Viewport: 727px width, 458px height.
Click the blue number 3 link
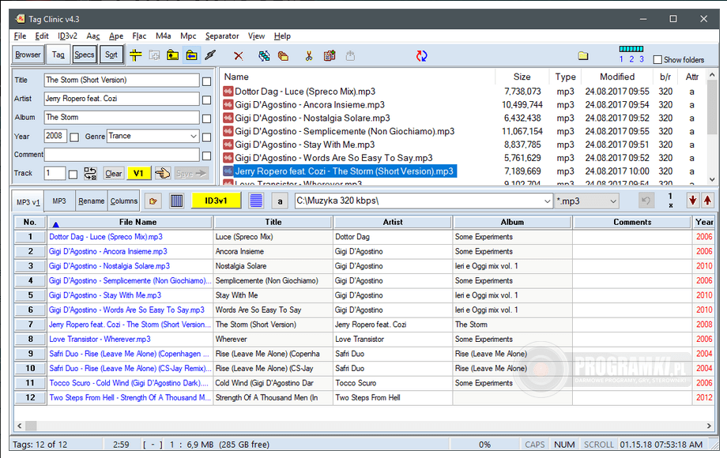(x=642, y=59)
